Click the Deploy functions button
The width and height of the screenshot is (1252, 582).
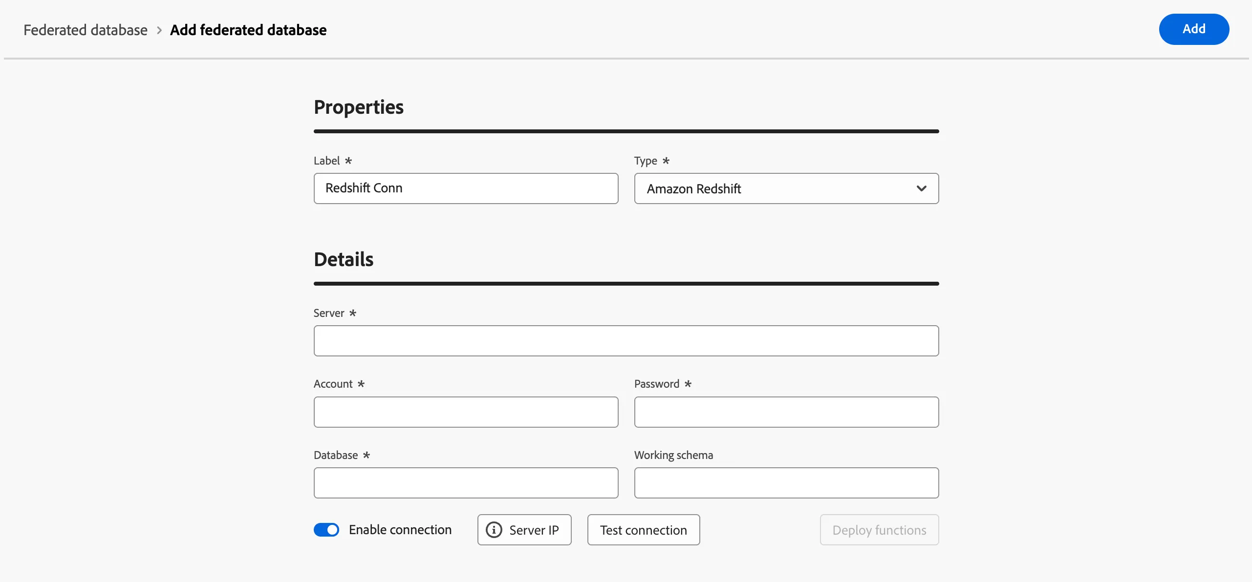pos(879,530)
